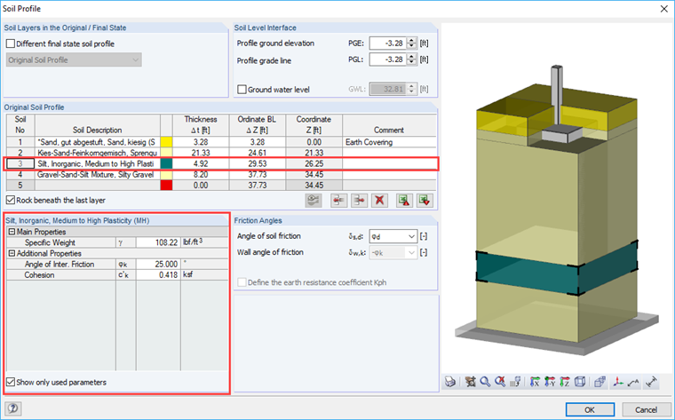Delete soil layer with red X button
The image size is (675, 420).
(379, 201)
